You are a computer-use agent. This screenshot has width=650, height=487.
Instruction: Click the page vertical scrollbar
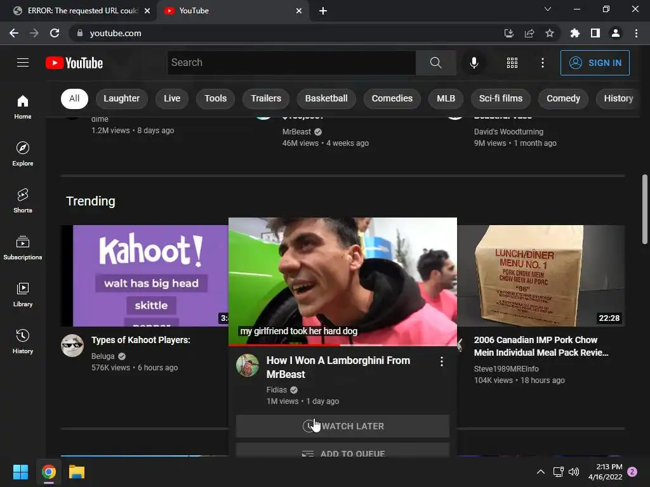[645, 209]
